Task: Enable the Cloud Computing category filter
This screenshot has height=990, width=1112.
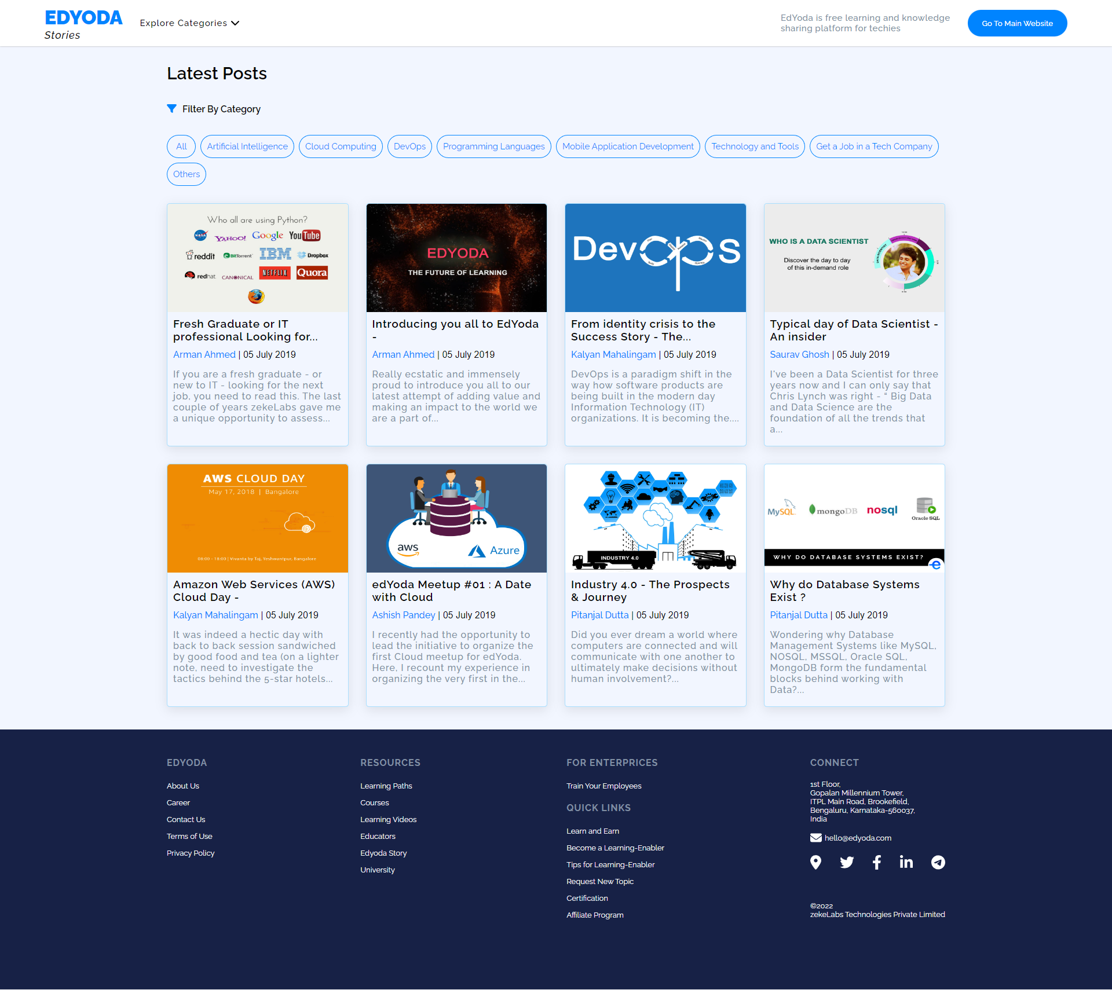Action: click(340, 146)
